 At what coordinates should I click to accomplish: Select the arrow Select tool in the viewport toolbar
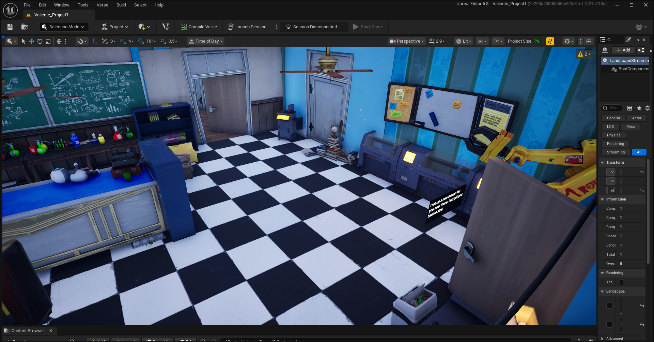[x=24, y=41]
